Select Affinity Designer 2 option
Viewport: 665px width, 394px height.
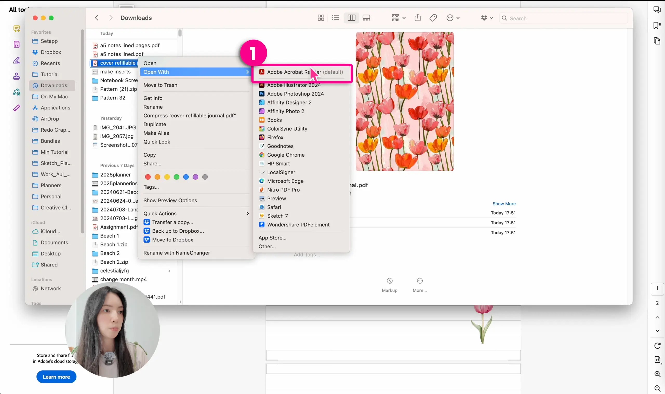coord(301,103)
